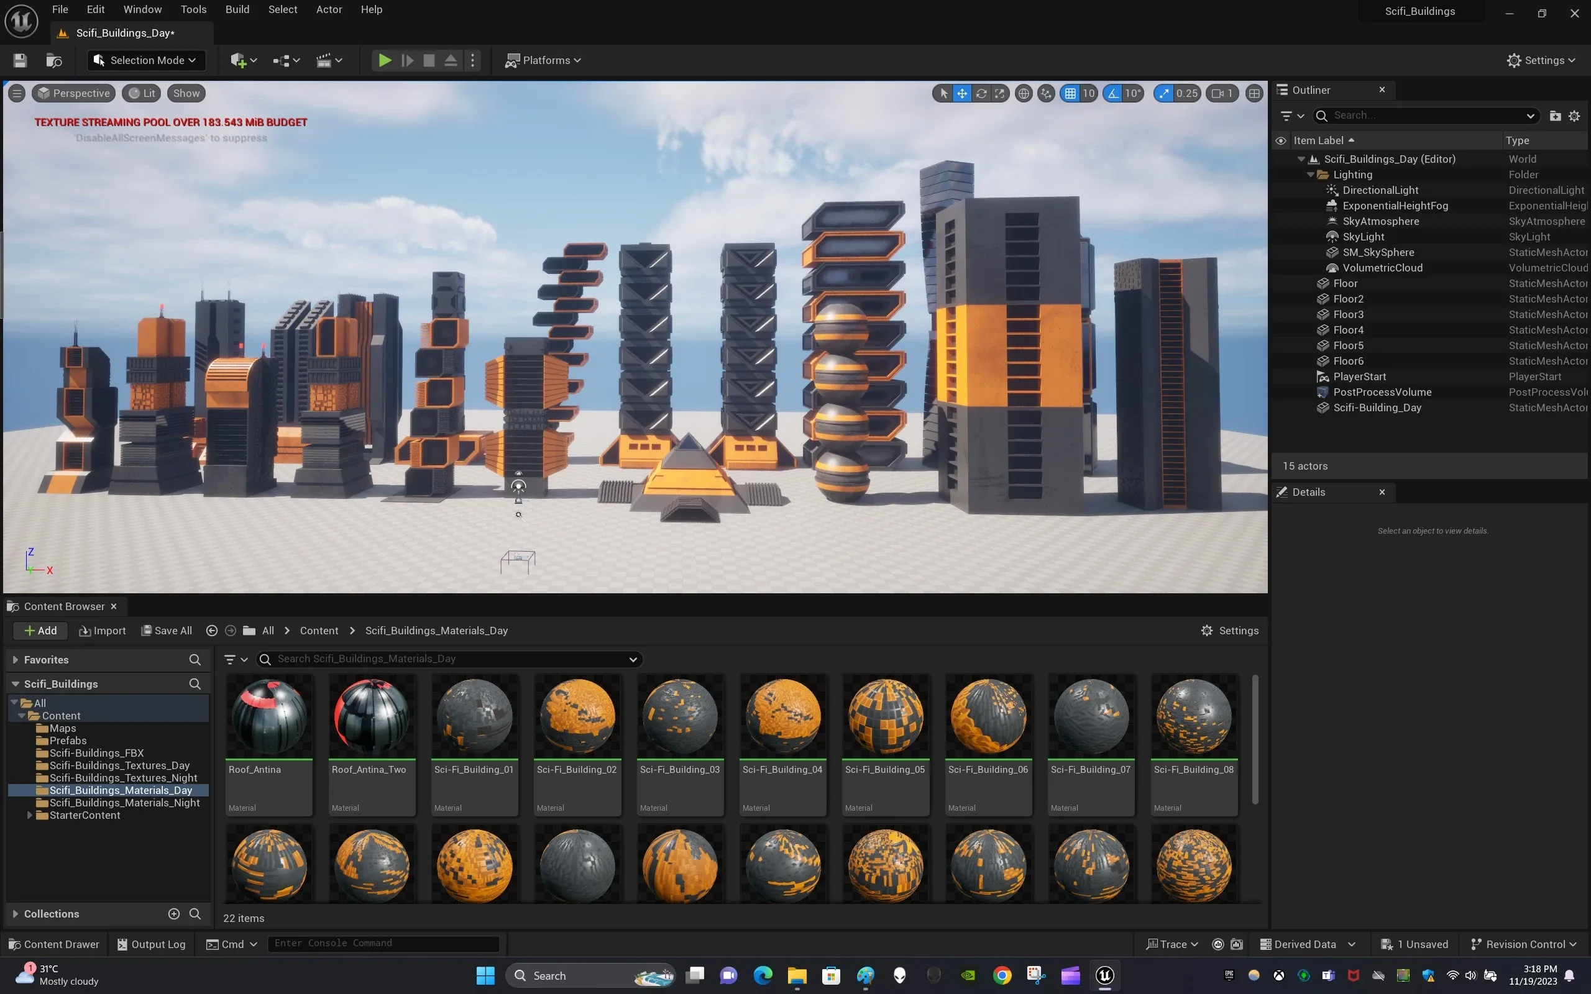The image size is (1591, 994).
Task: Open the Selection Mode dropdown
Action: 147,60
